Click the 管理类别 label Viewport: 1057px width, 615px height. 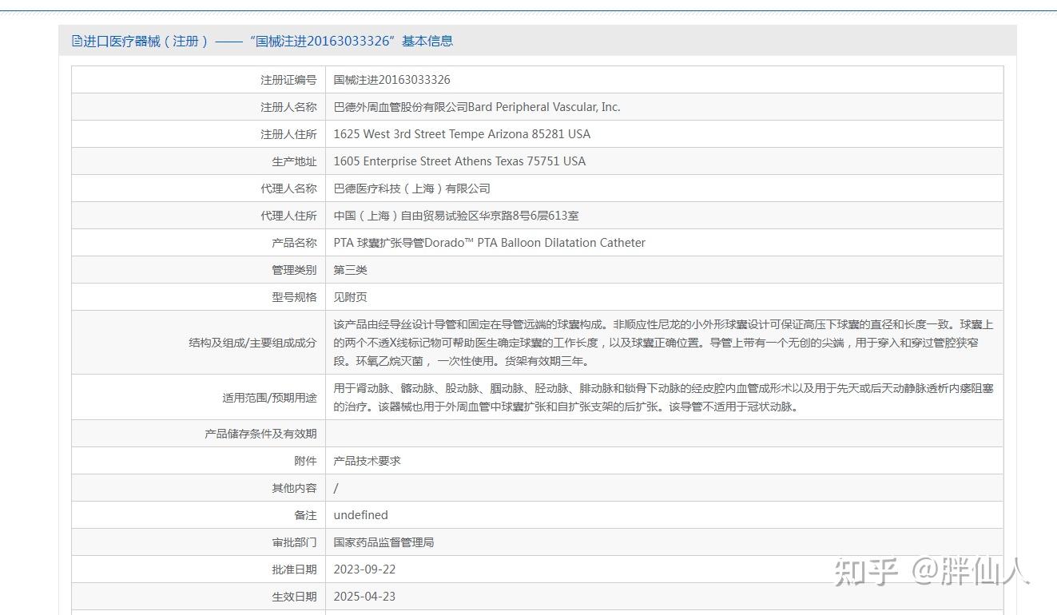coord(294,270)
